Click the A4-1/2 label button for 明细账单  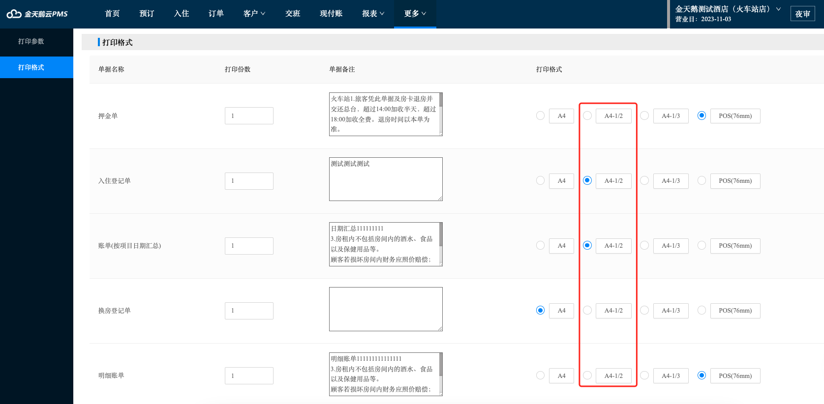click(613, 376)
